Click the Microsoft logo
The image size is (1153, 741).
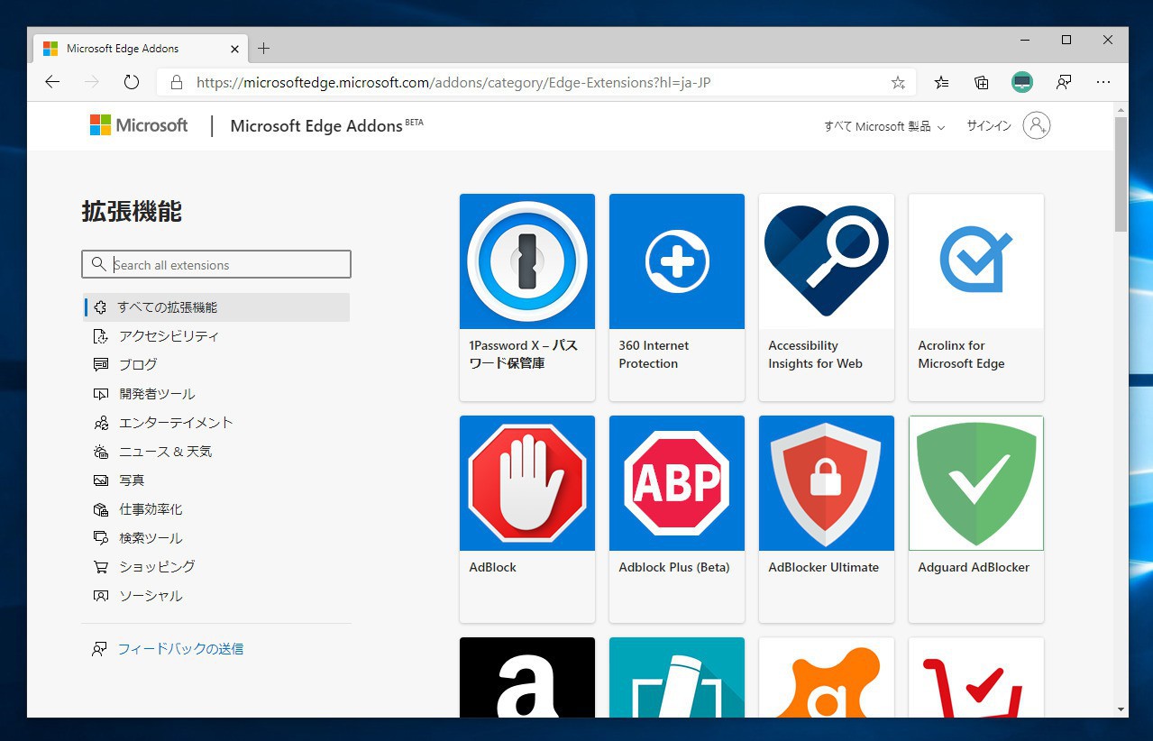pyautogui.click(x=139, y=125)
